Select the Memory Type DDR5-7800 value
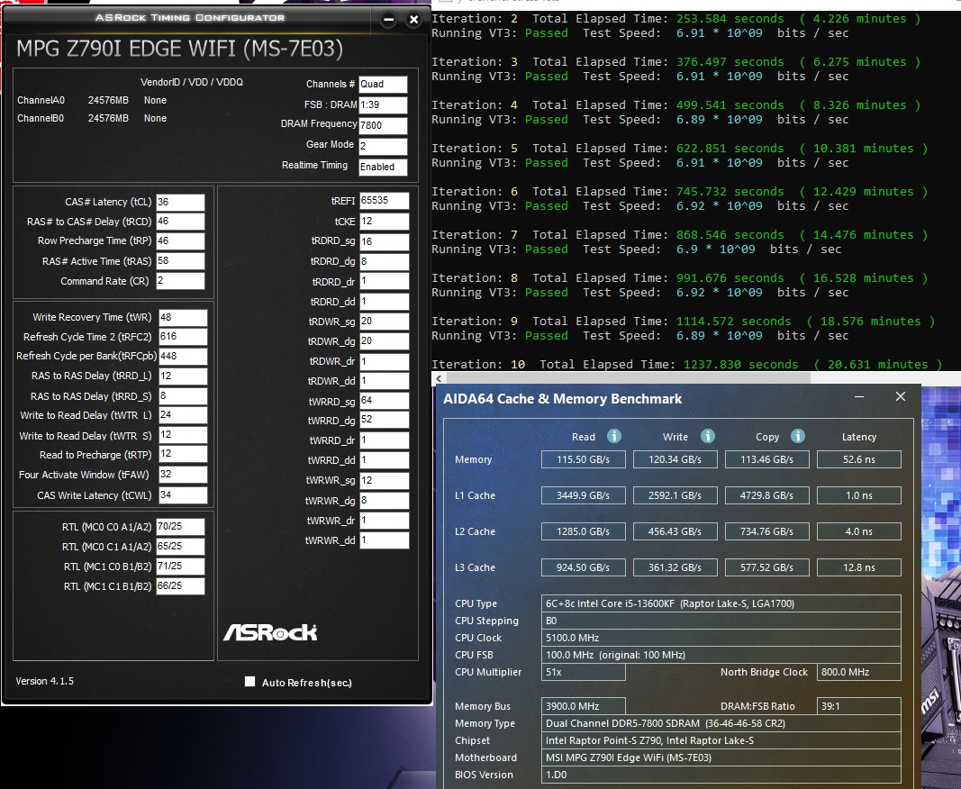Viewport: 961px width, 789px height. point(721,723)
